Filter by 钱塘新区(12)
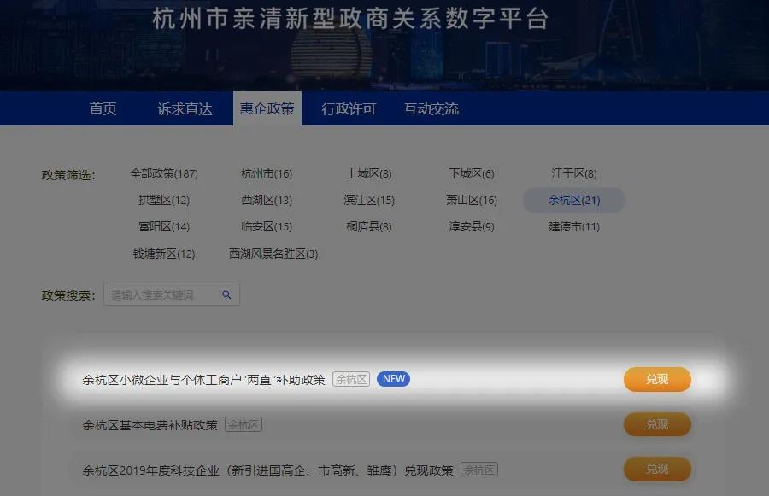 point(164,254)
